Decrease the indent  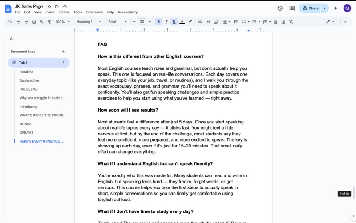tap(275, 22)
